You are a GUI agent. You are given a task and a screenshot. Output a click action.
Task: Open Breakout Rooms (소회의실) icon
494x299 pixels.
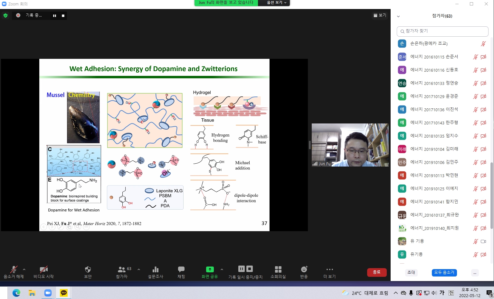[278, 269]
